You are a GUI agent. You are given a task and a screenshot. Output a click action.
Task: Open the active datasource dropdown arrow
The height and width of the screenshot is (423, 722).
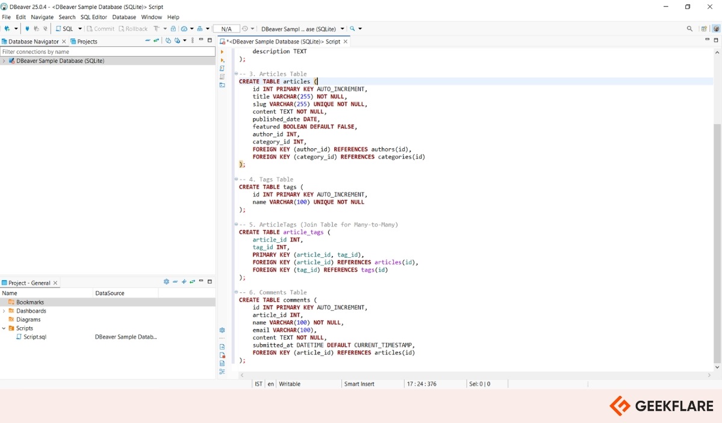[342, 28]
